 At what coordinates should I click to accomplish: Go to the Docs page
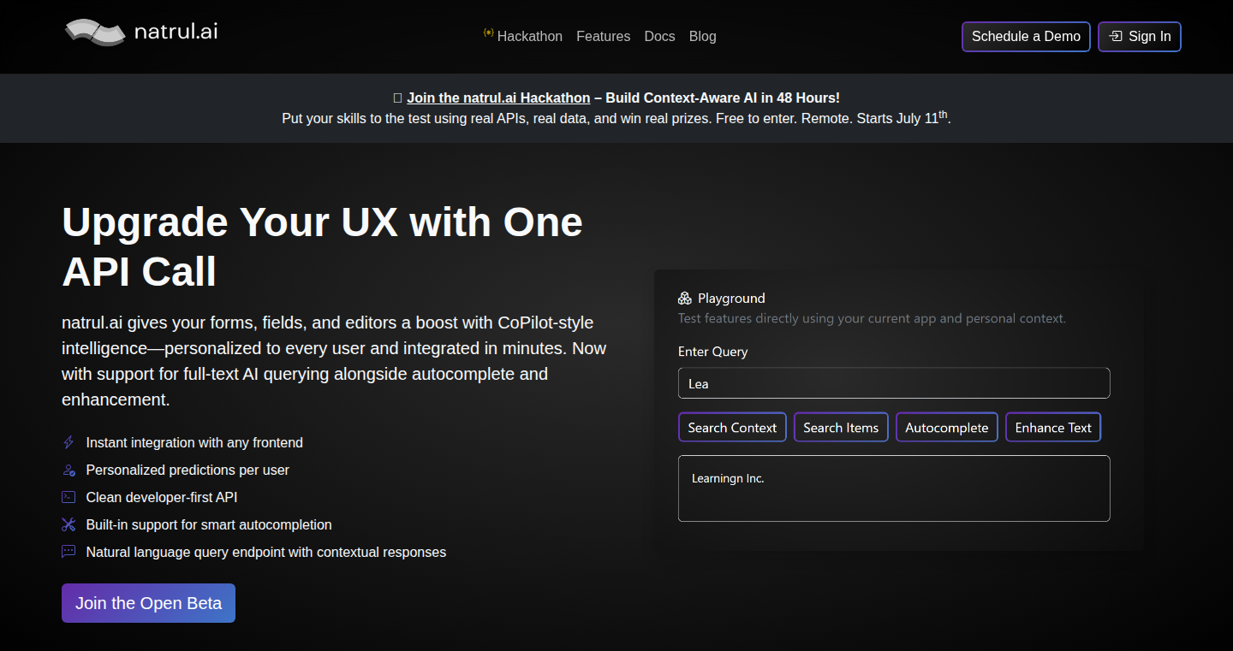pyautogui.click(x=659, y=36)
